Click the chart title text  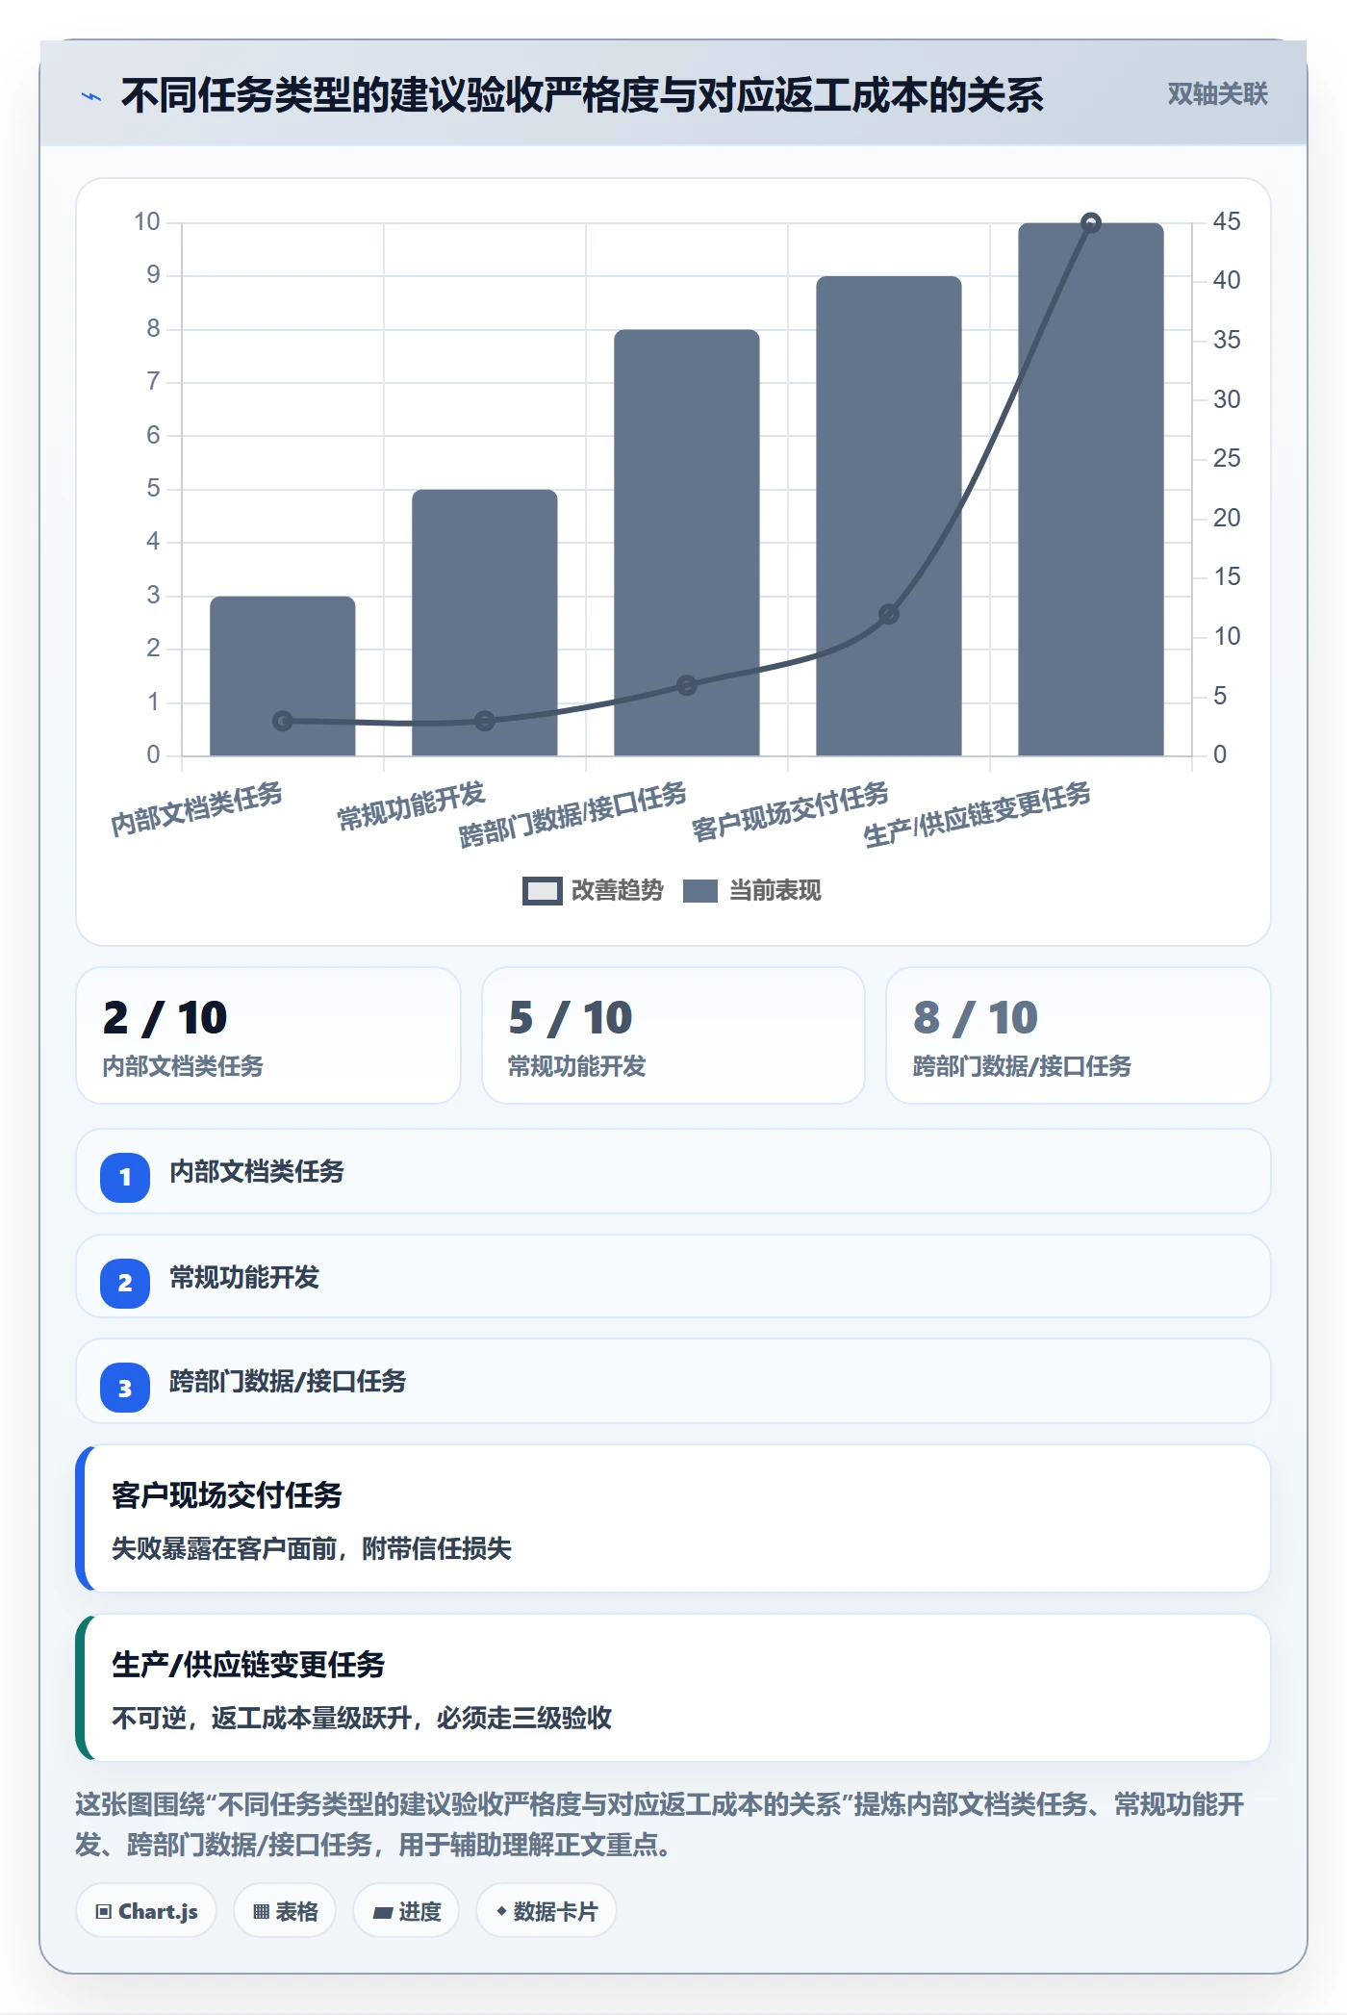pos(582,95)
